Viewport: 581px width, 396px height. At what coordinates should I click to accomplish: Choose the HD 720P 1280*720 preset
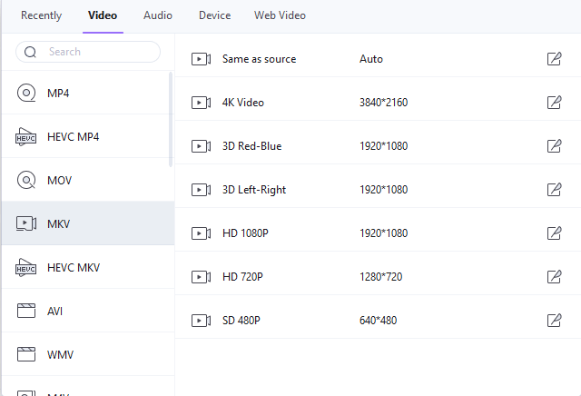tap(363, 277)
